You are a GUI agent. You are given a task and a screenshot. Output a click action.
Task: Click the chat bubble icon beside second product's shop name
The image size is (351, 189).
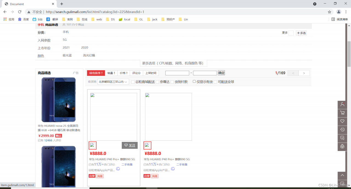pos(173,169)
